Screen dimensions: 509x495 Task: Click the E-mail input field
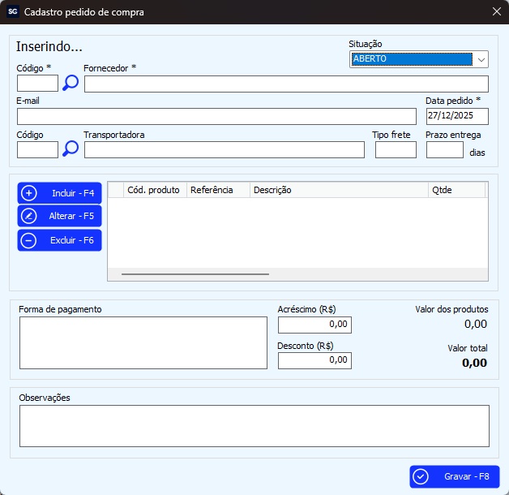click(216, 116)
